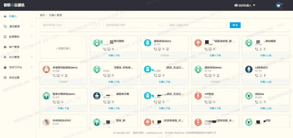Screen dimensions: 293x138
Task: Click the monitor icon on 催收体验demo card
Action: (160, 49)
